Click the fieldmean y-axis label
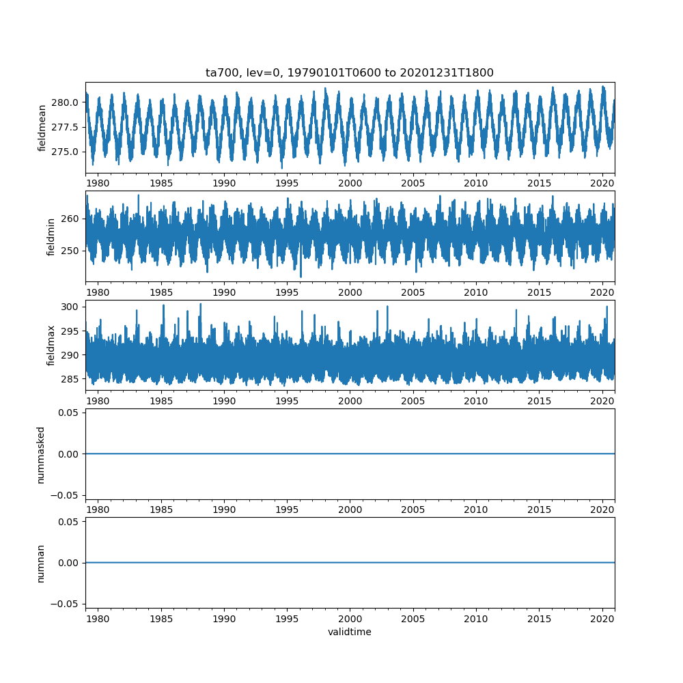Screen dimensions: 683x683 pyautogui.click(x=42, y=128)
